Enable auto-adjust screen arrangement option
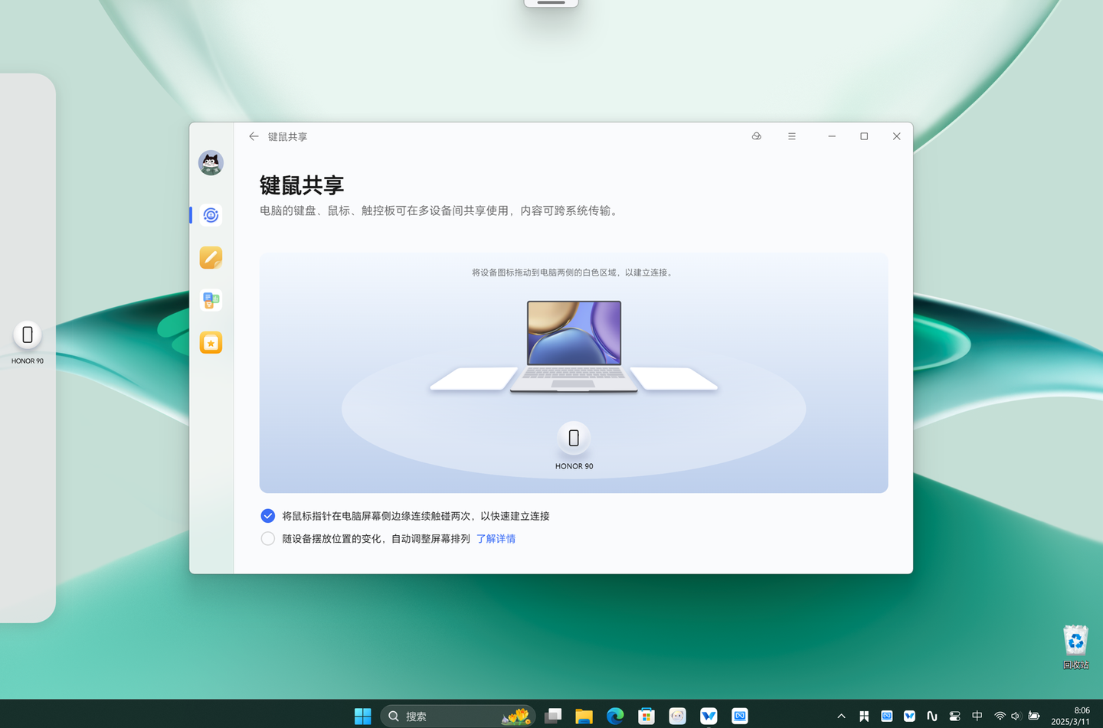Viewport: 1103px width, 728px height. [x=268, y=539]
